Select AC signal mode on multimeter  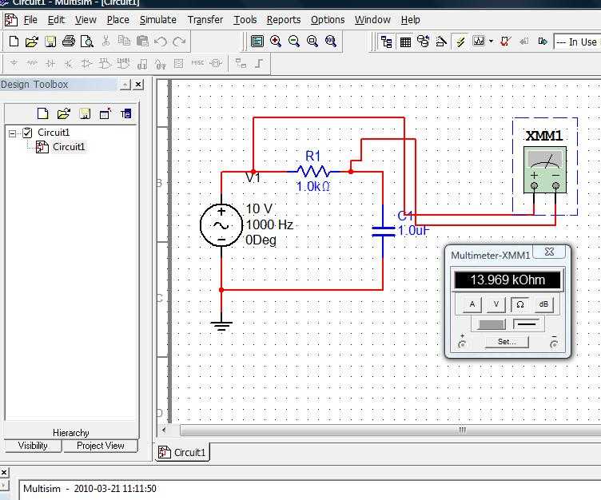pyautogui.click(x=491, y=324)
